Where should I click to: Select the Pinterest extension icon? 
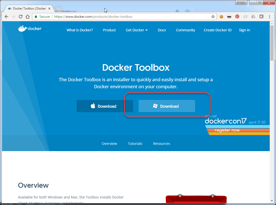(237, 17)
